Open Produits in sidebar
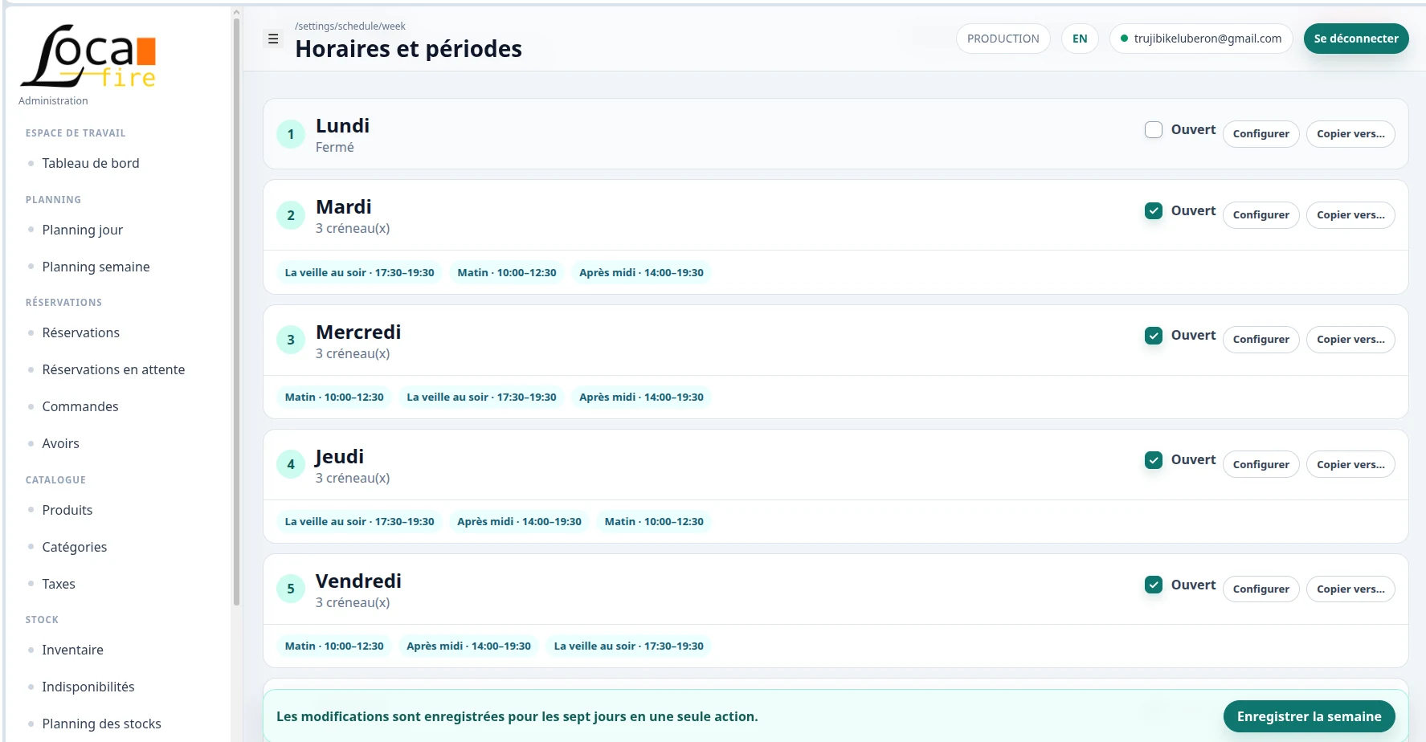This screenshot has width=1426, height=742. point(67,510)
